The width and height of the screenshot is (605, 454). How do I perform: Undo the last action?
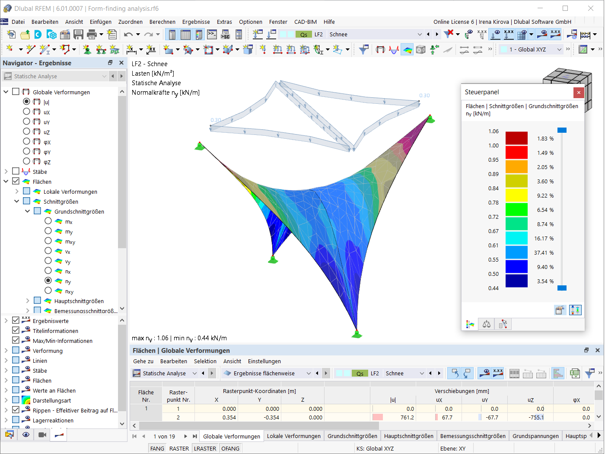[x=128, y=35]
